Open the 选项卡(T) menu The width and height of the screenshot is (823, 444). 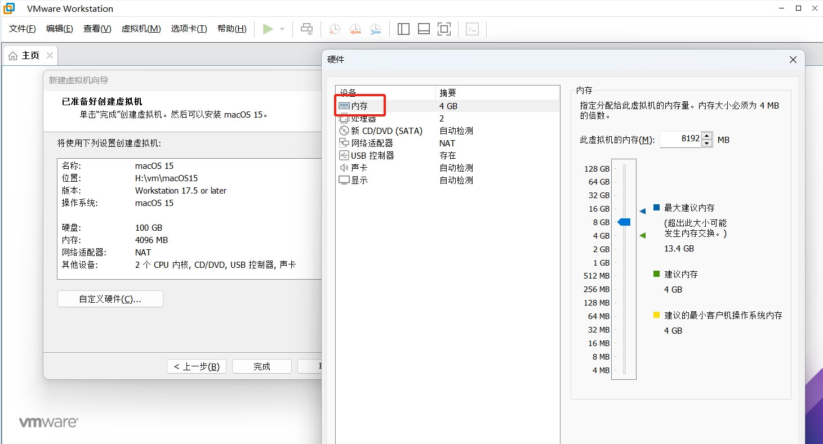click(189, 29)
